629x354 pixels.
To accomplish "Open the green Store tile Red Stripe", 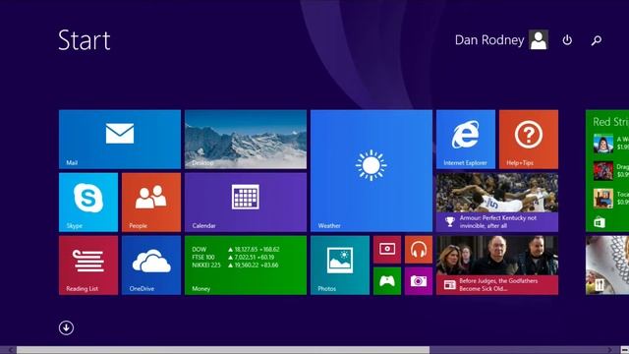I will click(607, 171).
